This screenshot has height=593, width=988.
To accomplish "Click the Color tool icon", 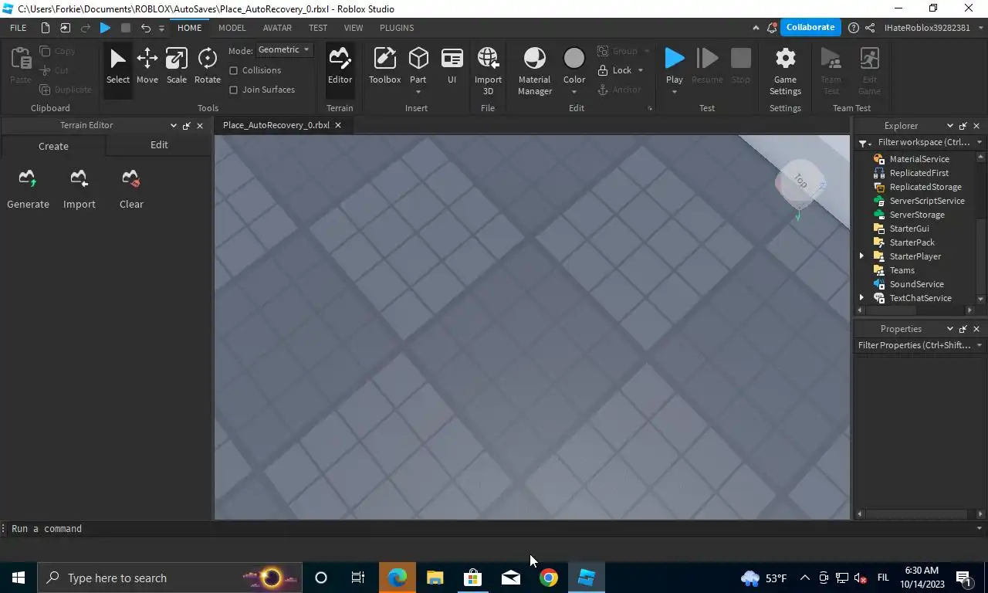I will [574, 59].
